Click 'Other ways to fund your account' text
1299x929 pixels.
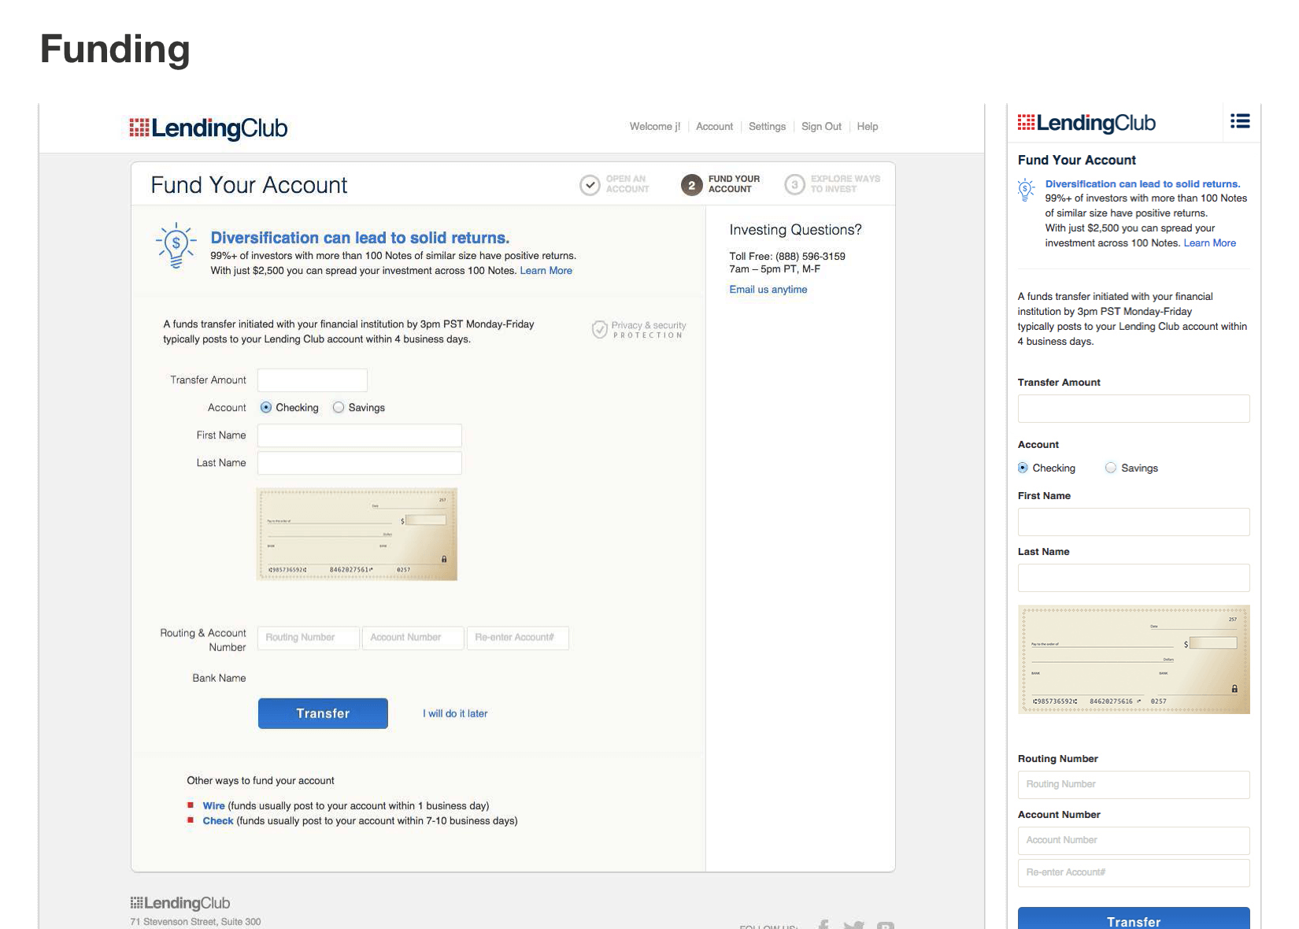261,781
